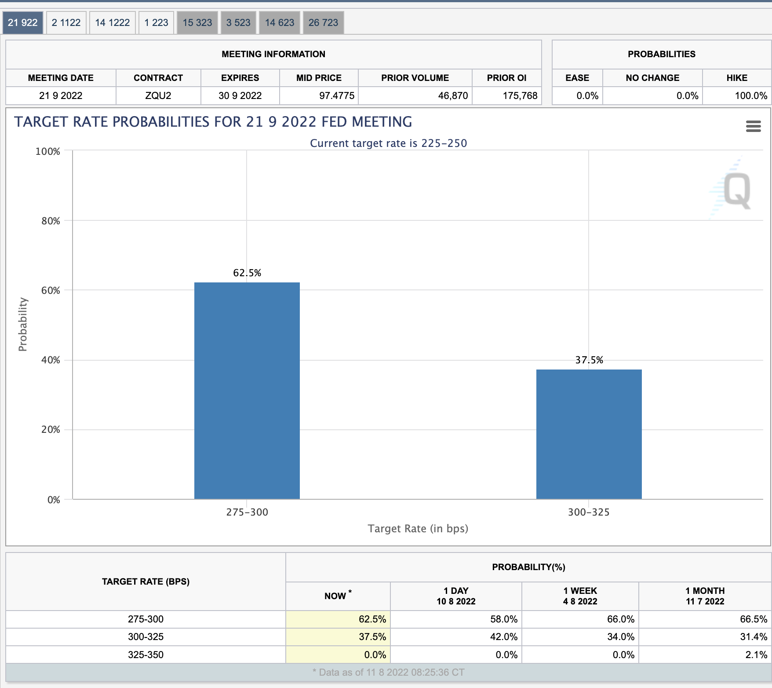Select the 37.5% highlighted NOW cell
Image resolution: width=772 pixels, height=688 pixels.
coord(338,637)
